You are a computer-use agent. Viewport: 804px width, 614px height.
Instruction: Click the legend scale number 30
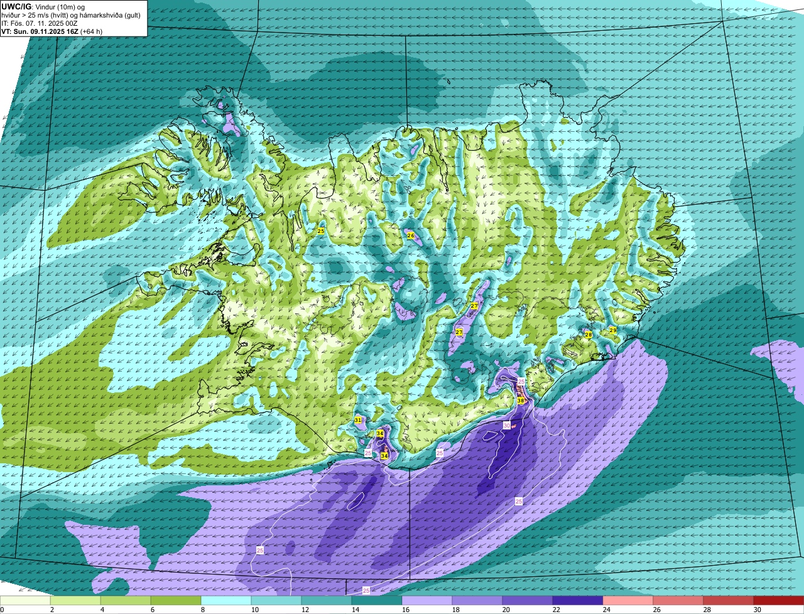point(757,610)
